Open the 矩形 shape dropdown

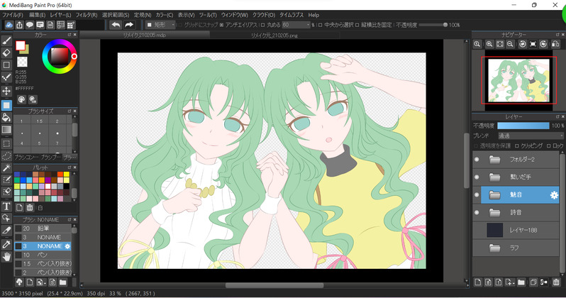click(x=160, y=25)
